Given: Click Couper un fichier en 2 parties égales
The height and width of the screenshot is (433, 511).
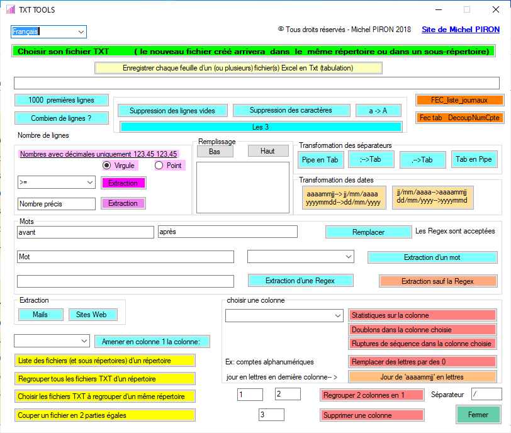Looking at the screenshot, I should (104, 415).
